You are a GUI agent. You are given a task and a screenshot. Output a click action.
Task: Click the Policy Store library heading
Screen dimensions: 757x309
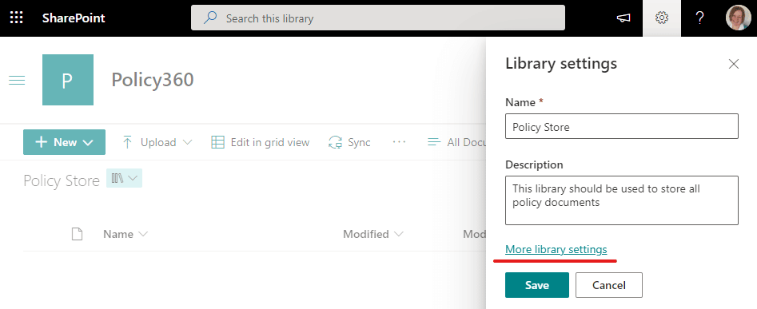click(62, 180)
